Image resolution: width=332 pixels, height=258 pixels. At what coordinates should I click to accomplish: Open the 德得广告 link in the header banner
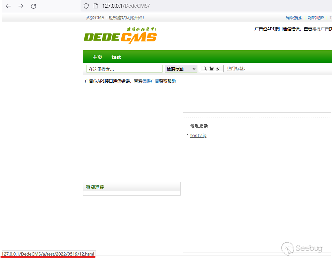coord(320,29)
